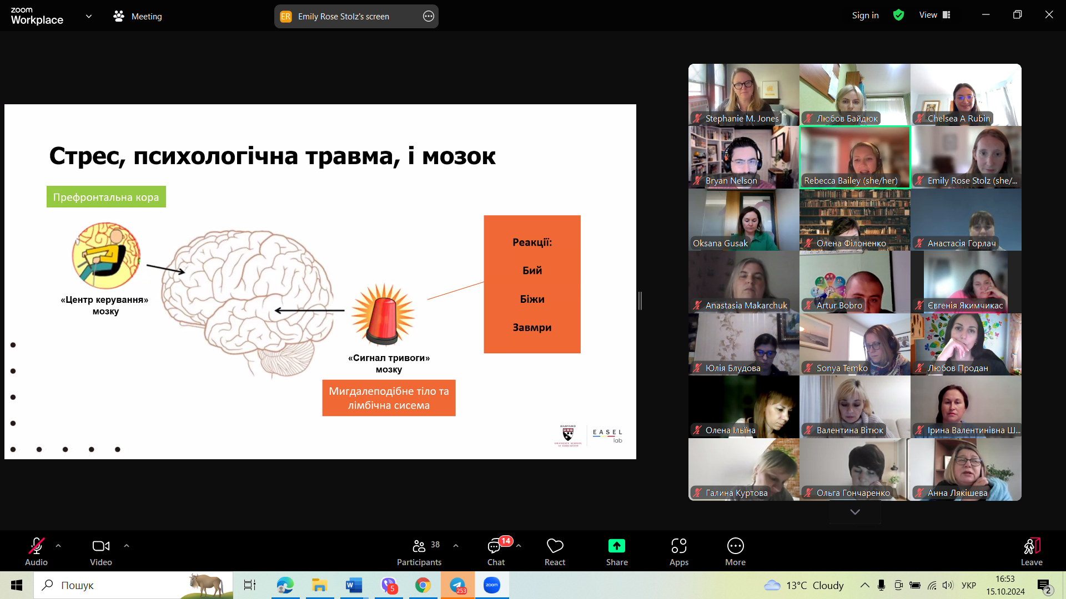This screenshot has height=599, width=1066.
Task: Click the battery status icon
Action: coord(915,585)
